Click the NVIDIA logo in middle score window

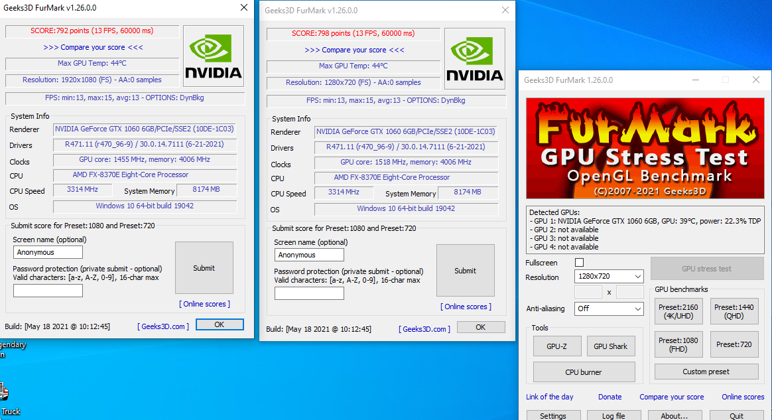coord(475,58)
